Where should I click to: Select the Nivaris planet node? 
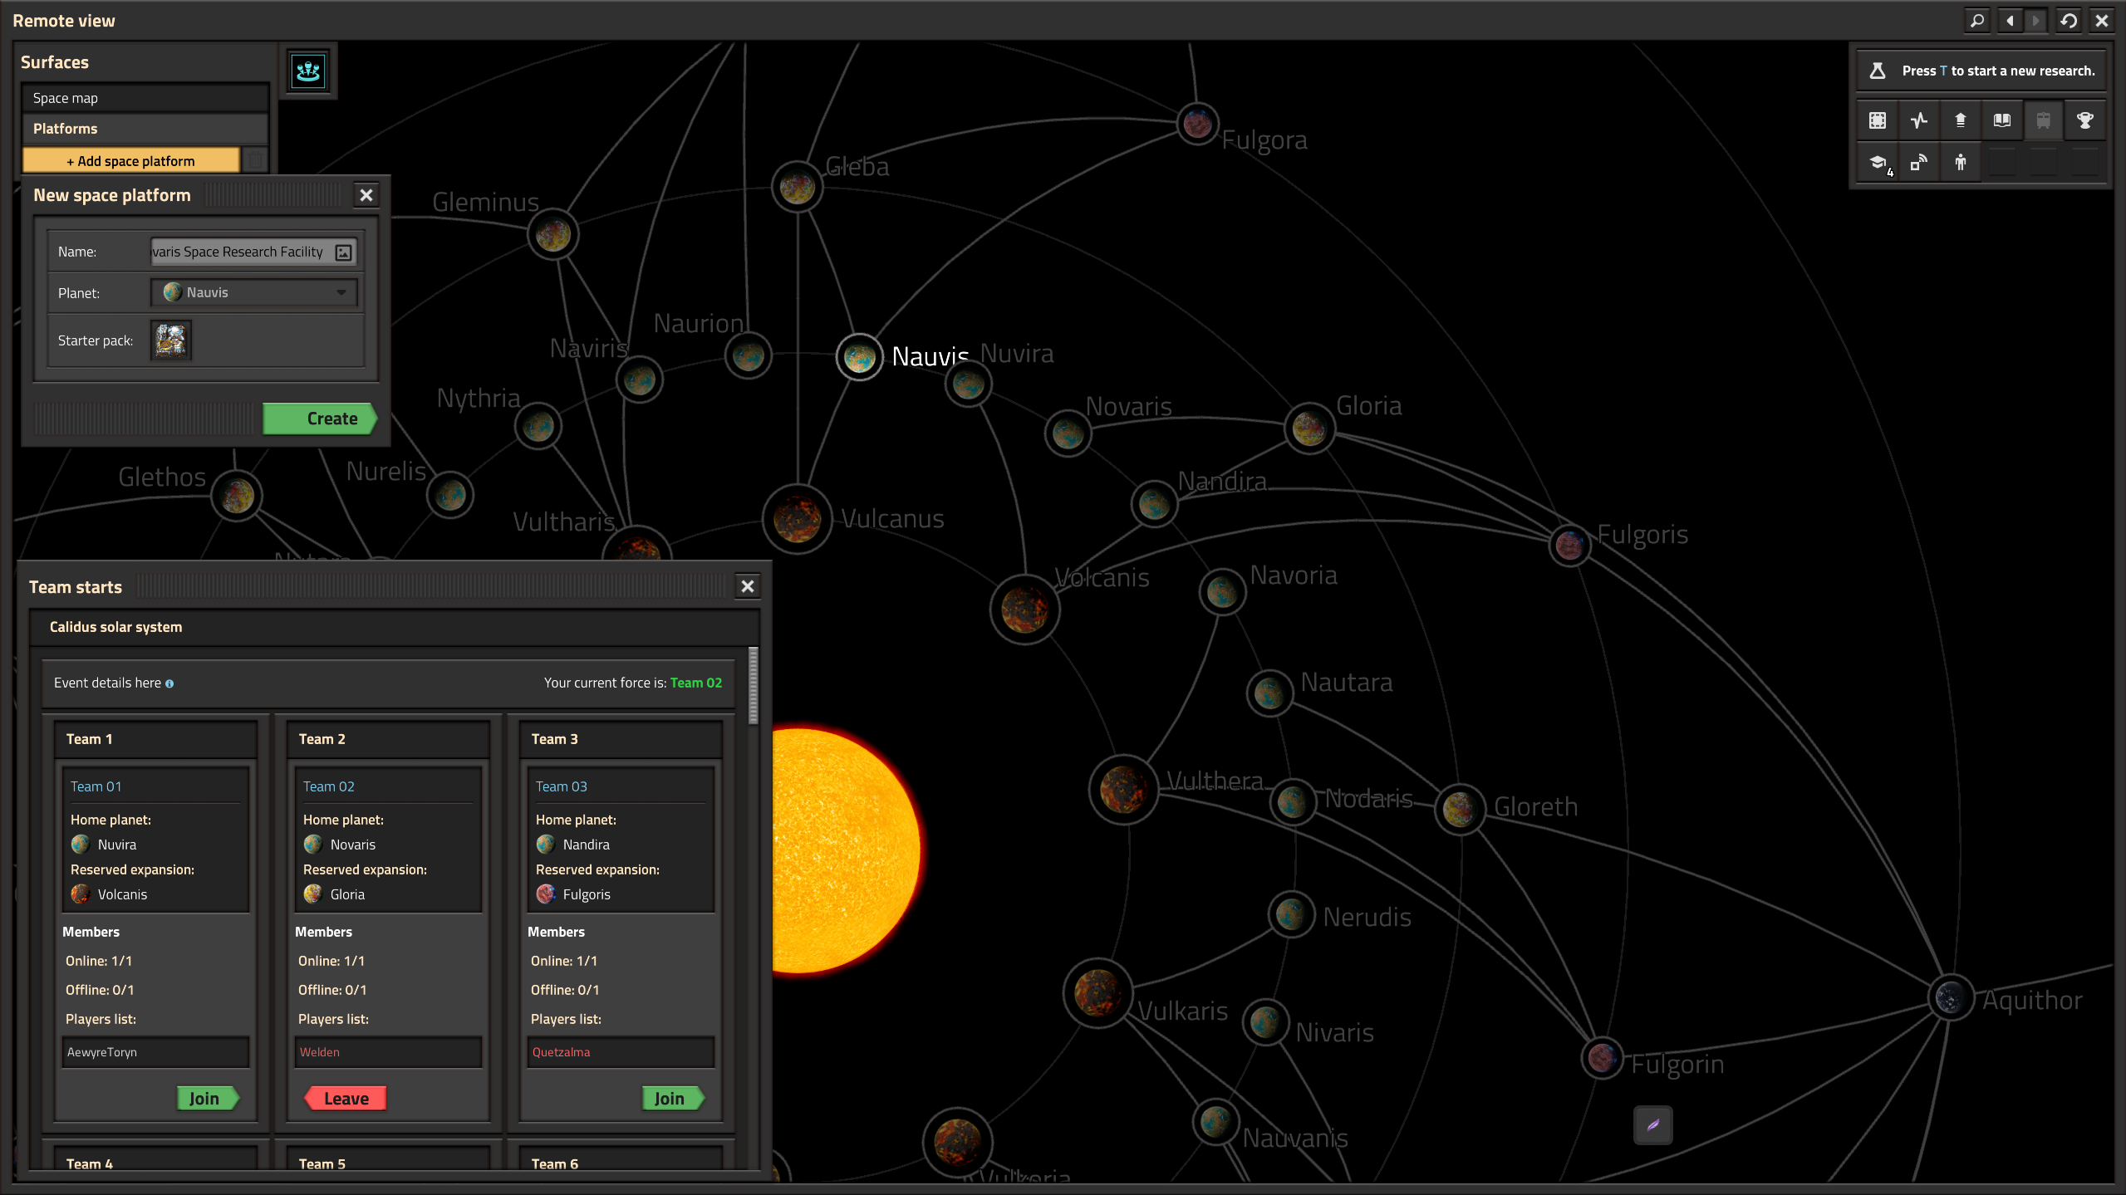pos(1265,1022)
